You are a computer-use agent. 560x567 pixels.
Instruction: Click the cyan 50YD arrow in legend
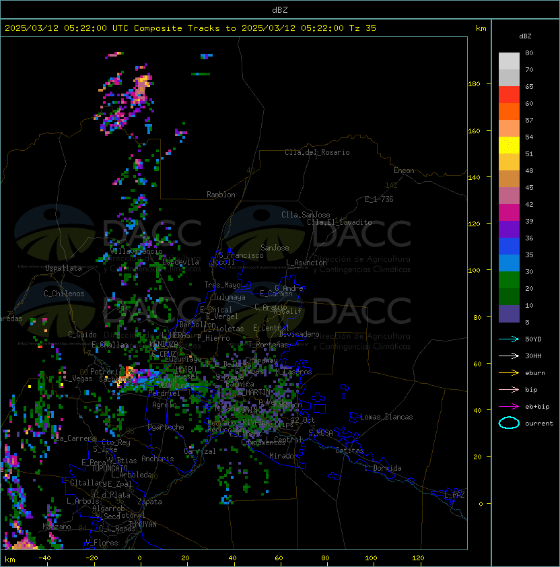click(509, 339)
